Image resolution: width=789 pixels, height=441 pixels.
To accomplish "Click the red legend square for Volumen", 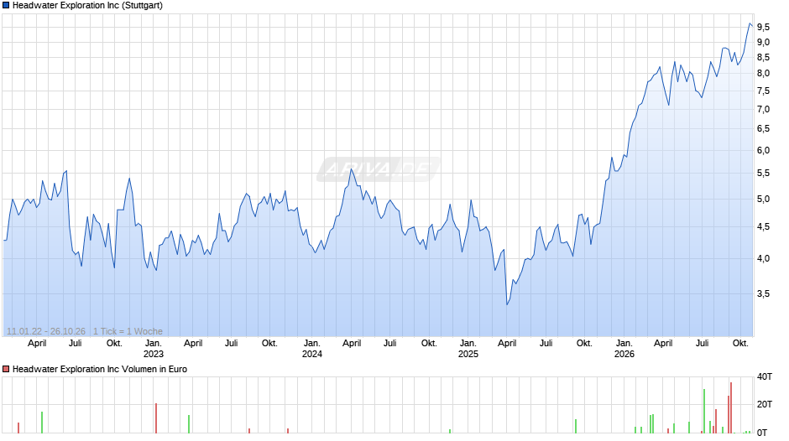I will pos(6,369).
